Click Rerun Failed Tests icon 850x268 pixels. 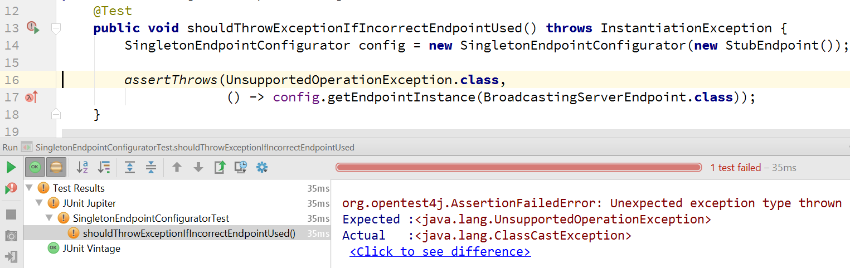click(11, 189)
